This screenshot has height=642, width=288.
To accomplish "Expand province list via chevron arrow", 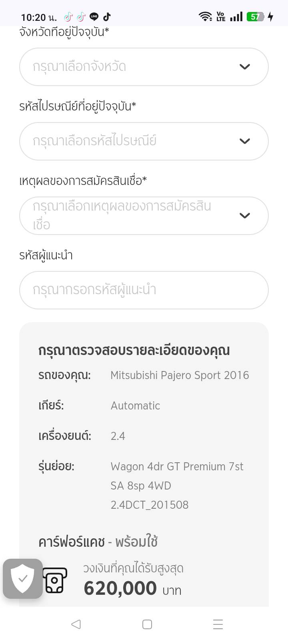I will [x=245, y=67].
